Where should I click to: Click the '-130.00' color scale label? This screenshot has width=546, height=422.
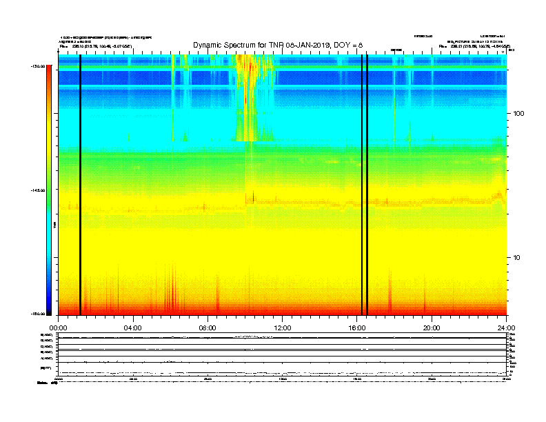click(38, 66)
